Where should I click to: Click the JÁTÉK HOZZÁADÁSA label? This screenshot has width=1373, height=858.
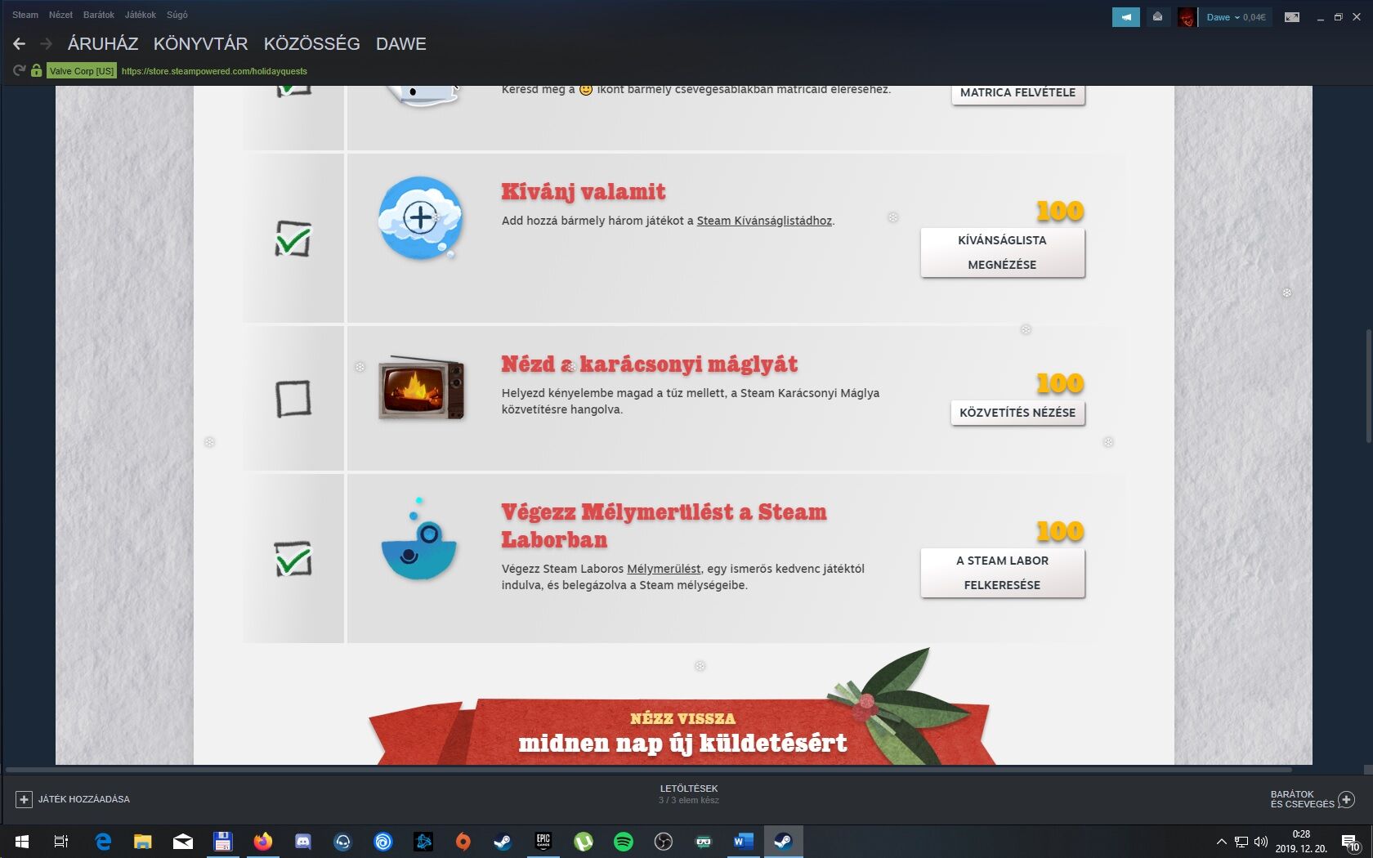(84, 799)
